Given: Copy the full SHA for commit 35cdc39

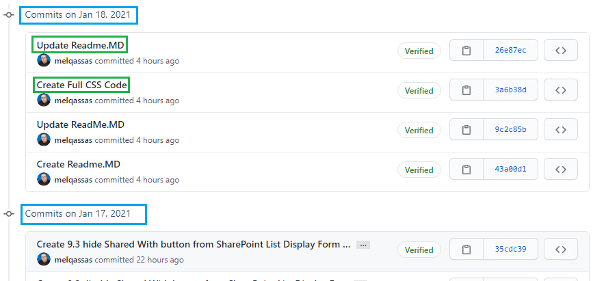Looking at the screenshot, I should [466, 250].
